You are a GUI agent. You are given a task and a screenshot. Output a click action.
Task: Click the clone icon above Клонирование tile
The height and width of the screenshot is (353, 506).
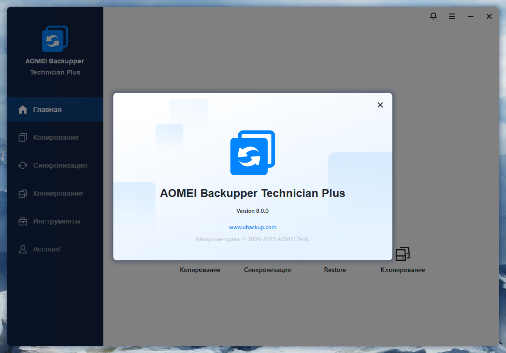click(402, 253)
